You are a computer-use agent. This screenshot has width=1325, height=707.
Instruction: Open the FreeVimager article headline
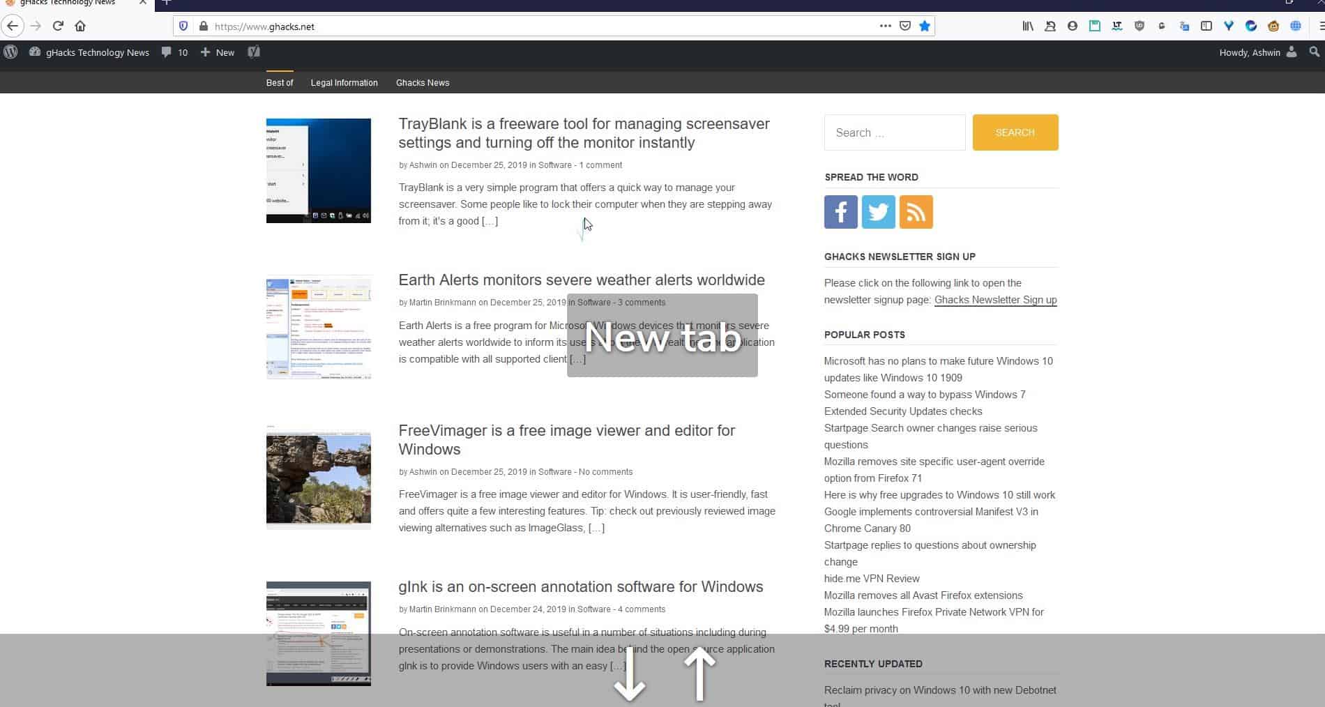567,440
